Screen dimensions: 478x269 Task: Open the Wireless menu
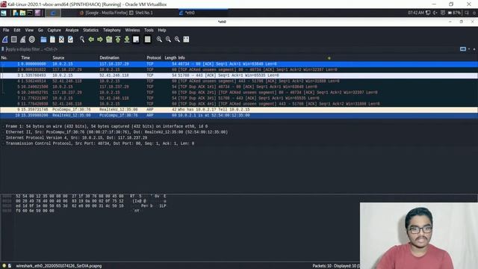coord(132,30)
